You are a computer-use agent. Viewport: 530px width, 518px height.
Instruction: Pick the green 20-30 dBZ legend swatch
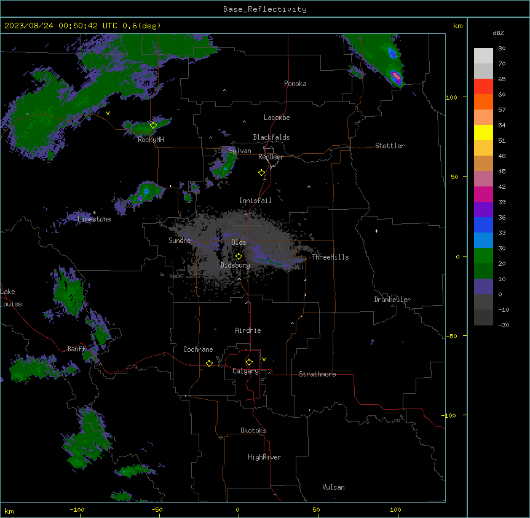483,256
